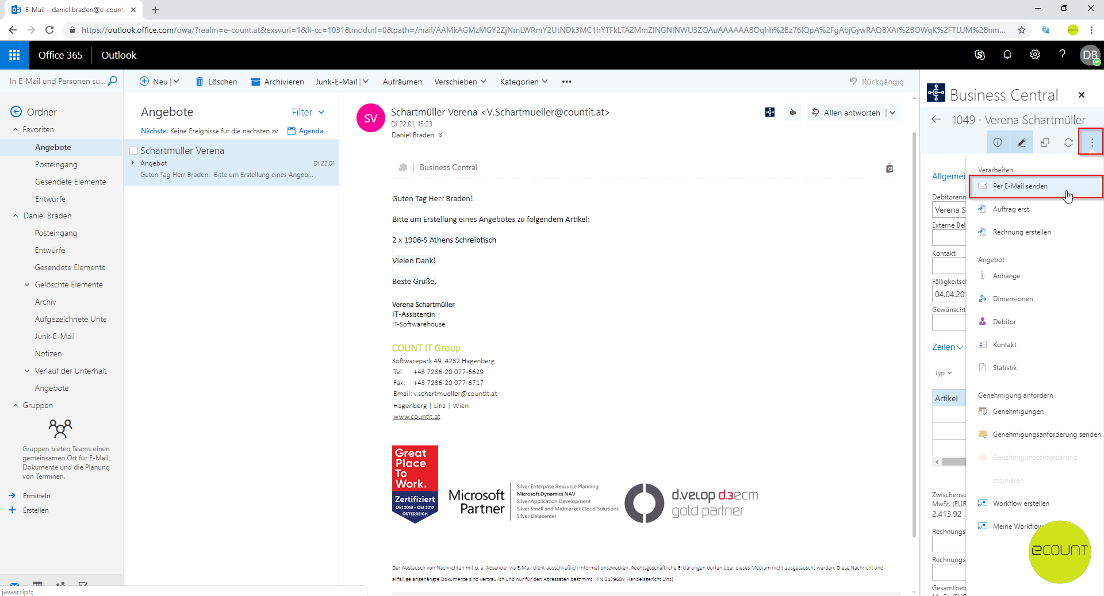The width and height of the screenshot is (1104, 596).
Task: Expand conversation arrow beside Angebot subject
Action: [133, 163]
